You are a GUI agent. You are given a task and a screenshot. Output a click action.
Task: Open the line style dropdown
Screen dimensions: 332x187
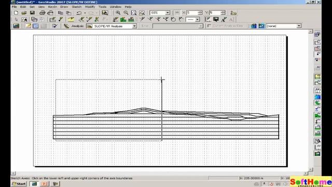point(197,20)
